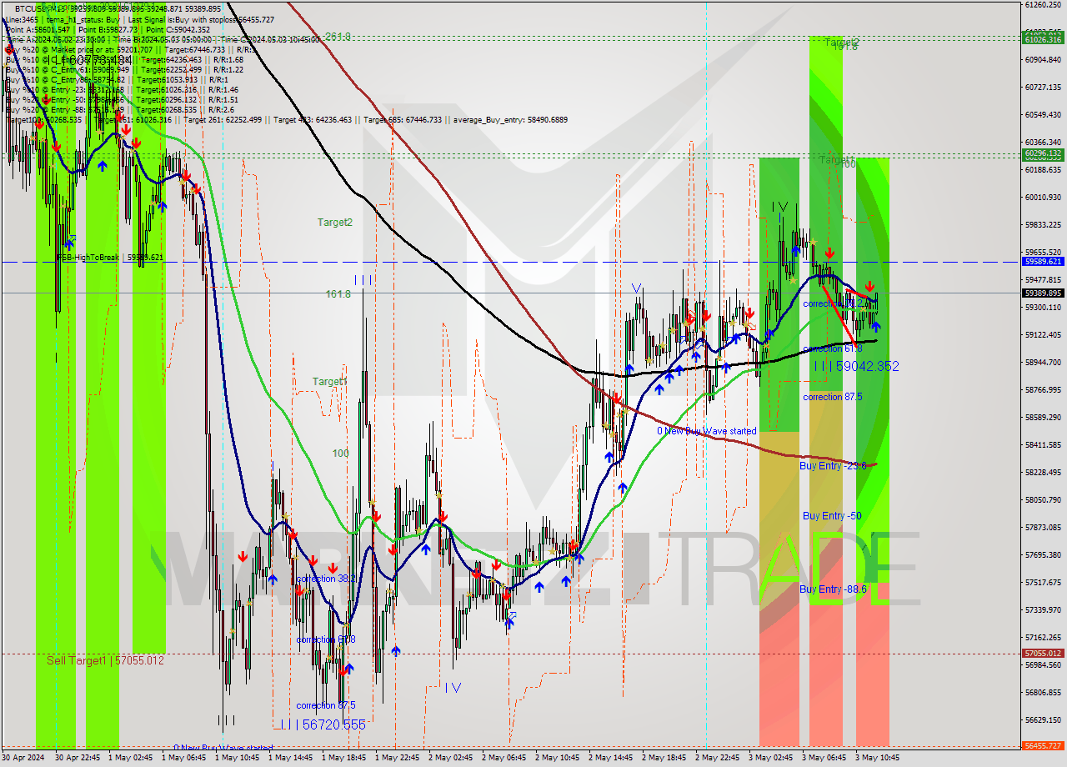Click the 'average_Buy_entry: 58490.6889' text
The image size is (1067, 767).
510,120
